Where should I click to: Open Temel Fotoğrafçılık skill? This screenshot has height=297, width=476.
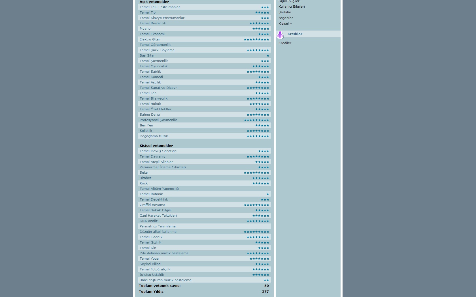click(155, 269)
